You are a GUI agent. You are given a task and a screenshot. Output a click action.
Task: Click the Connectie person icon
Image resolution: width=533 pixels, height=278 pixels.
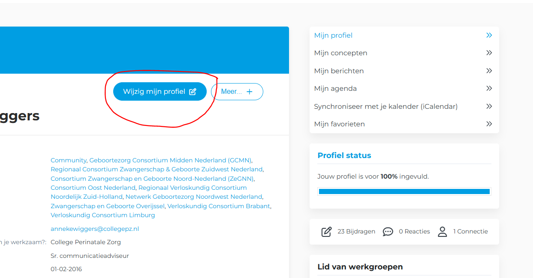(x=442, y=232)
